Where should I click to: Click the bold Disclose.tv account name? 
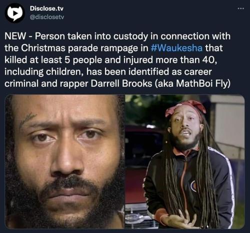(46, 8)
